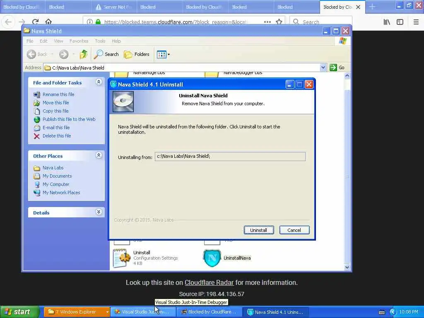Click Firefox site info icon in URL bar

pos(90,22)
